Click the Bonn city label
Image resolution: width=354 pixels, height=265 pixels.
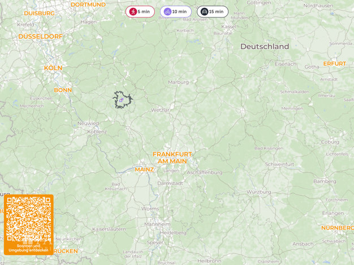[63, 90]
